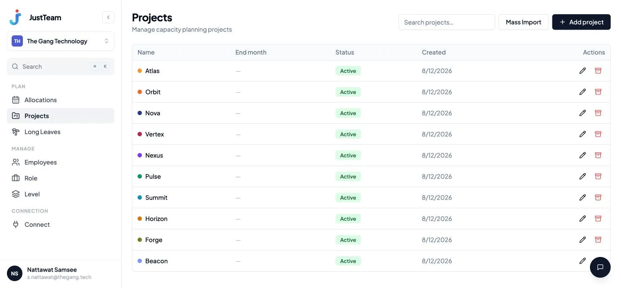Click Add project

581,22
